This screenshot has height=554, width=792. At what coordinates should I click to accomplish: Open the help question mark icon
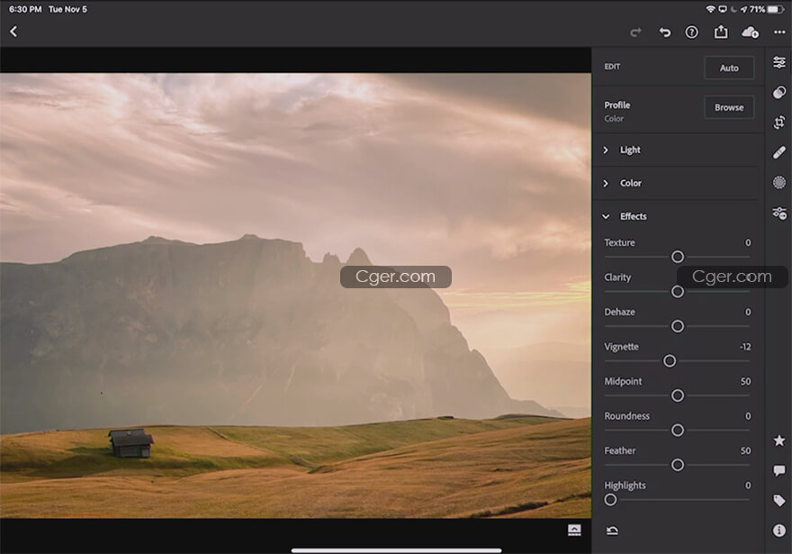click(691, 32)
